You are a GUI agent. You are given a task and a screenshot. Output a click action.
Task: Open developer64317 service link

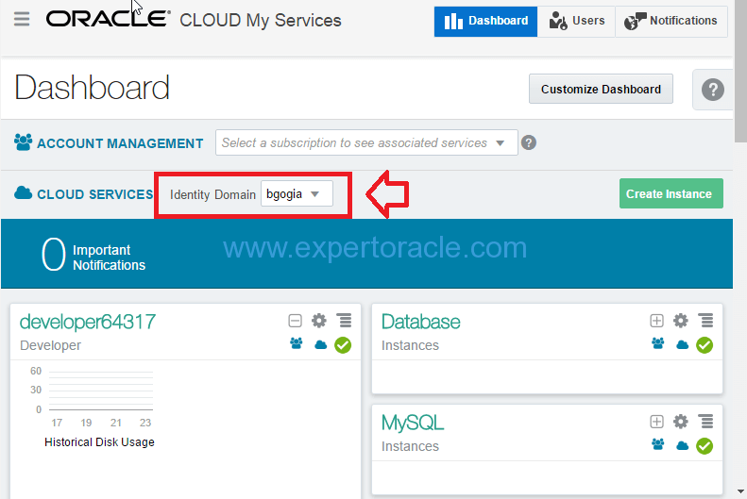tap(88, 322)
